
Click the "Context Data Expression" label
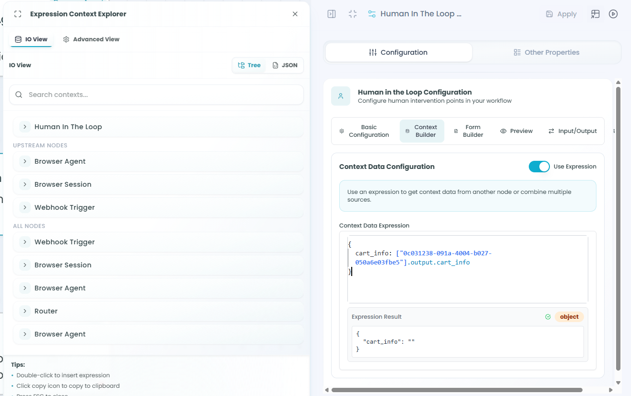[374, 226]
